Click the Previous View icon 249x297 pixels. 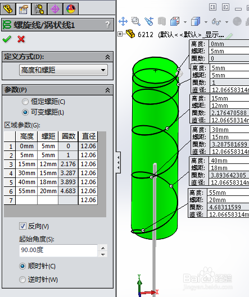[149, 21]
